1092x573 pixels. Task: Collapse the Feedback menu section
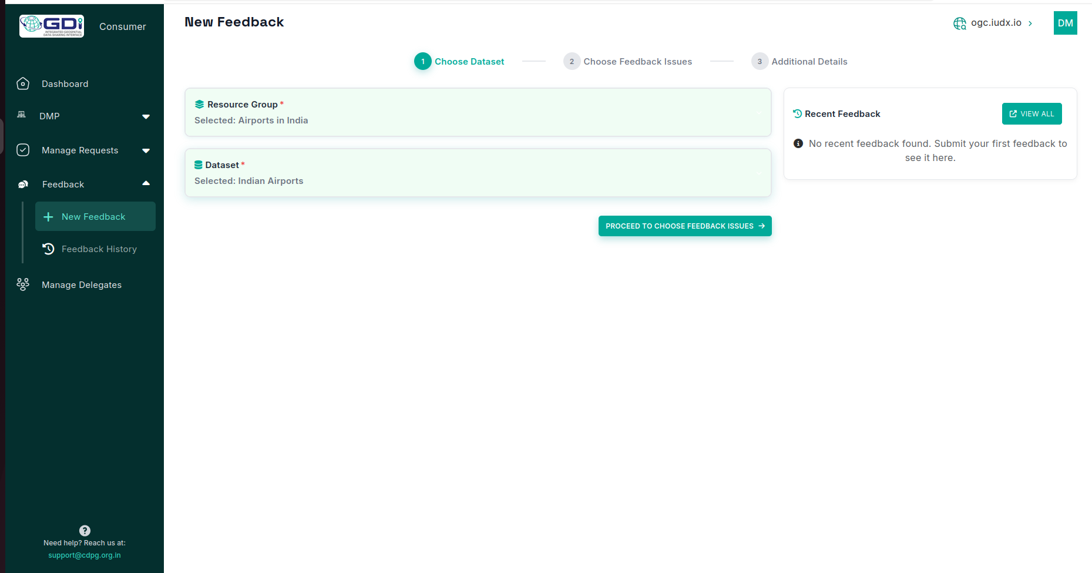pos(146,184)
